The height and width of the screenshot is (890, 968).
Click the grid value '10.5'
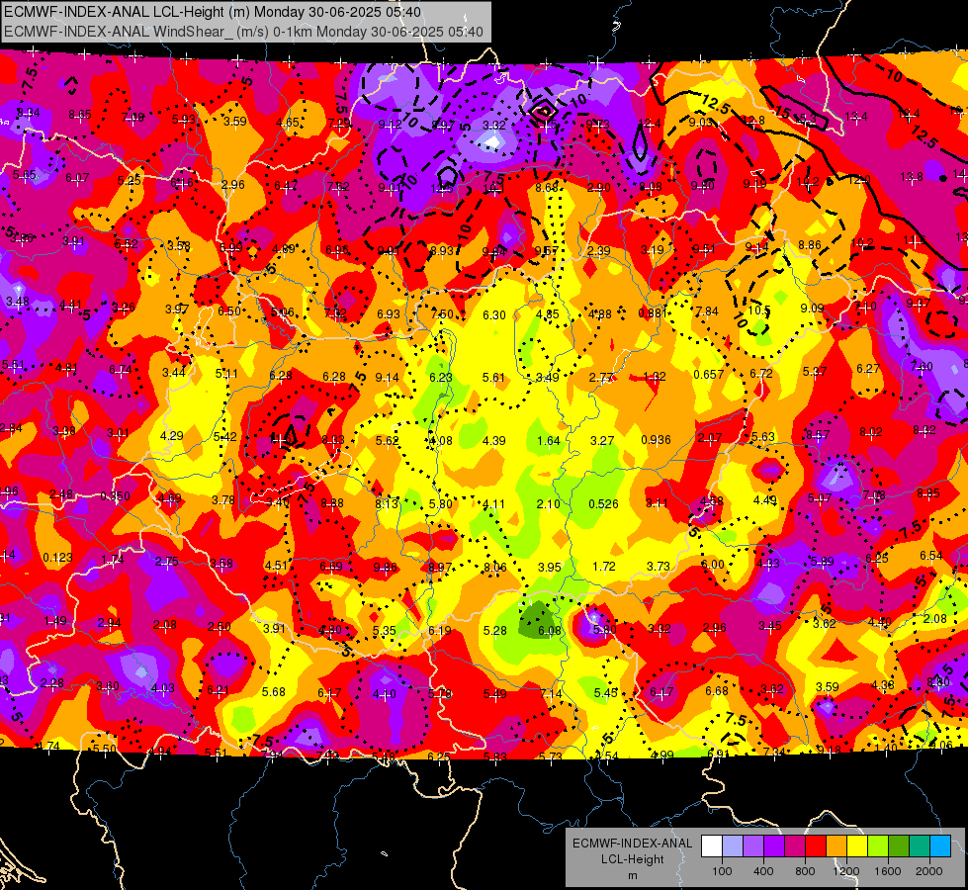tap(759, 311)
